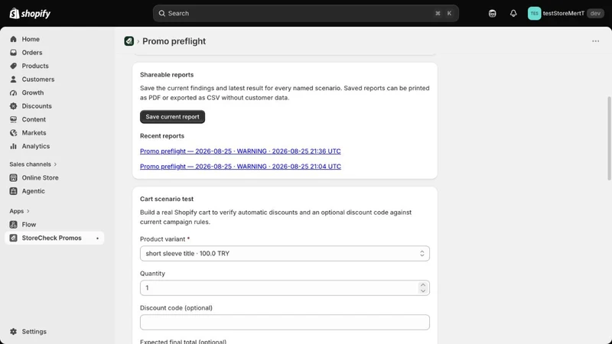Click the pin dot next to StoreCheck Promos
612x344 pixels.
(97, 238)
